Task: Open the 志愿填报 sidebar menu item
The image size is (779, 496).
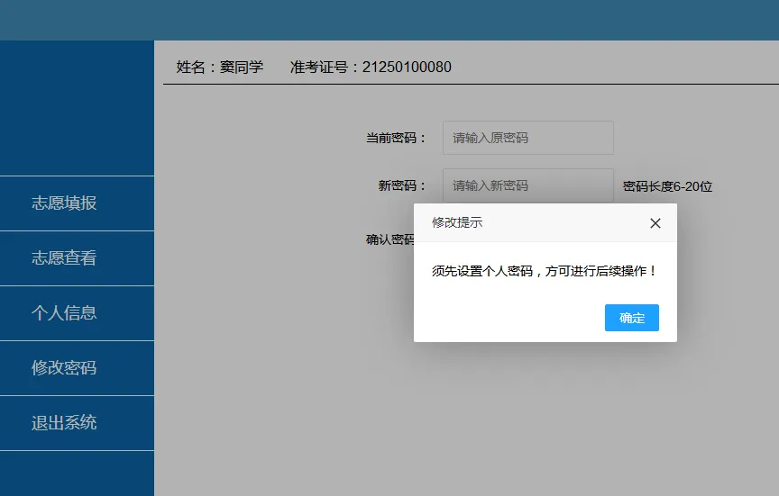Action: tap(77, 203)
